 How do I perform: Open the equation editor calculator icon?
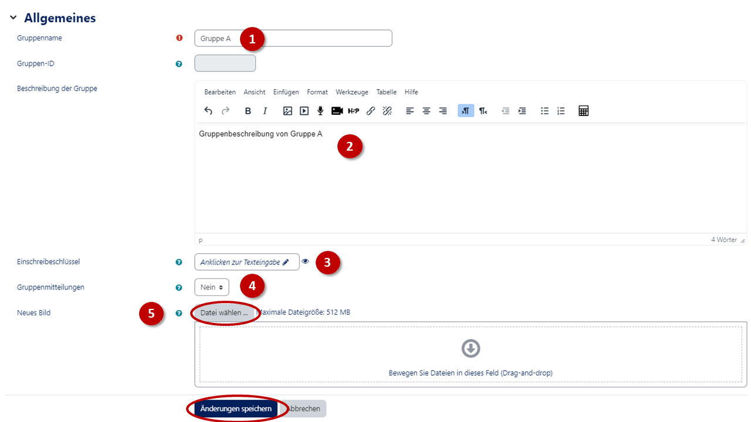583,111
